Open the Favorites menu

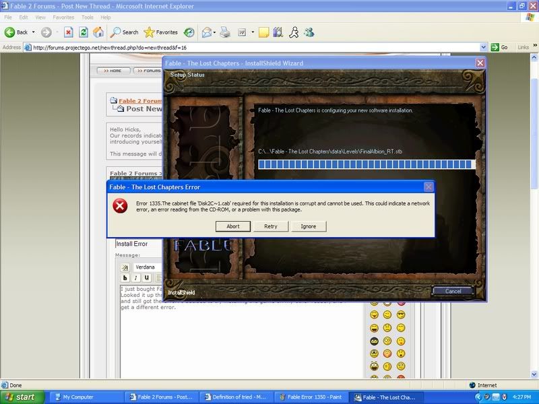(63, 18)
